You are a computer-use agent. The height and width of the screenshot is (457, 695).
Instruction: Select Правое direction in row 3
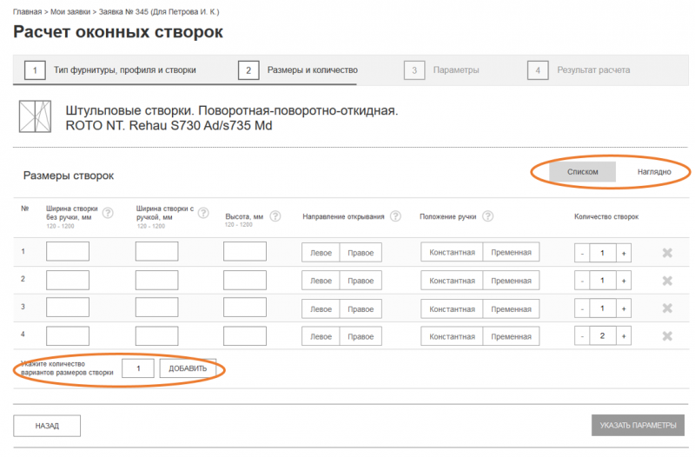361,309
